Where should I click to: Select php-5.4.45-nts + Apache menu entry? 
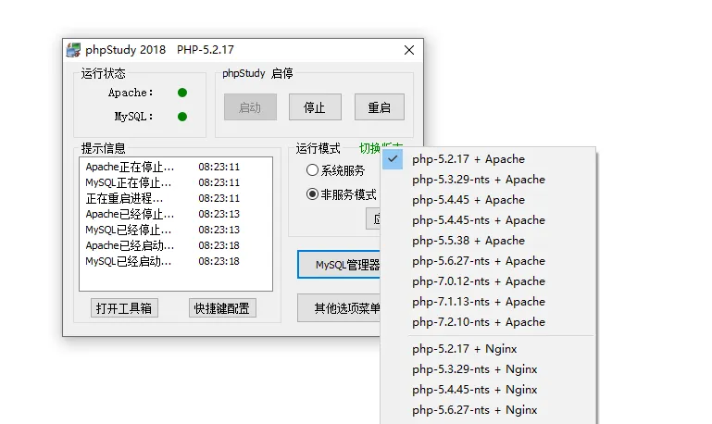(x=488, y=220)
